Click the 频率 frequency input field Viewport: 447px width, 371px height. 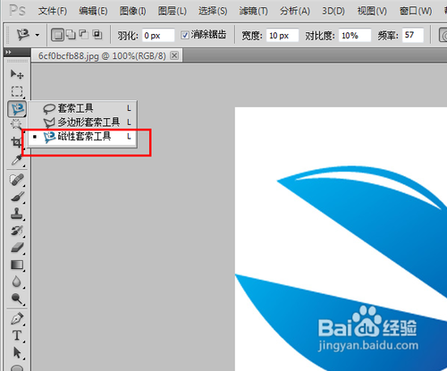pos(413,35)
